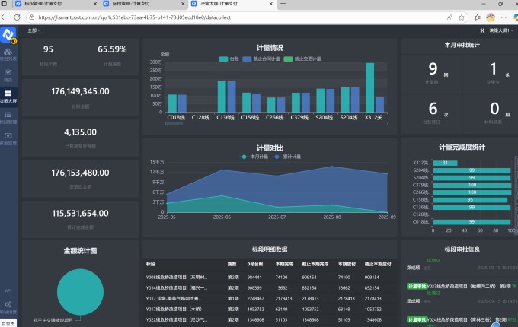Click the smartcost logo in the sidebar
This screenshot has height=327, width=518.
coord(8,33)
